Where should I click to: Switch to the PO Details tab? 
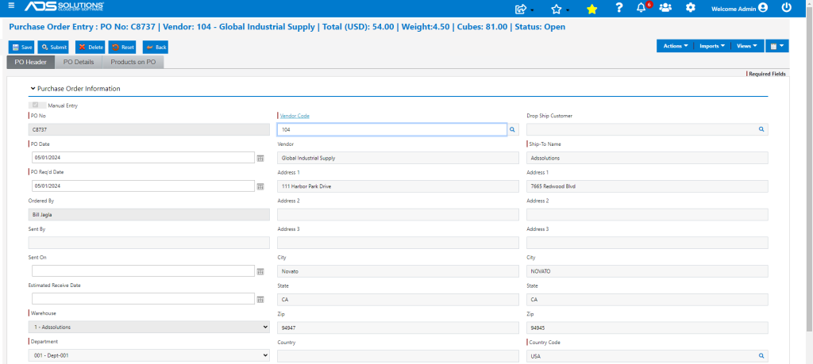coord(79,62)
